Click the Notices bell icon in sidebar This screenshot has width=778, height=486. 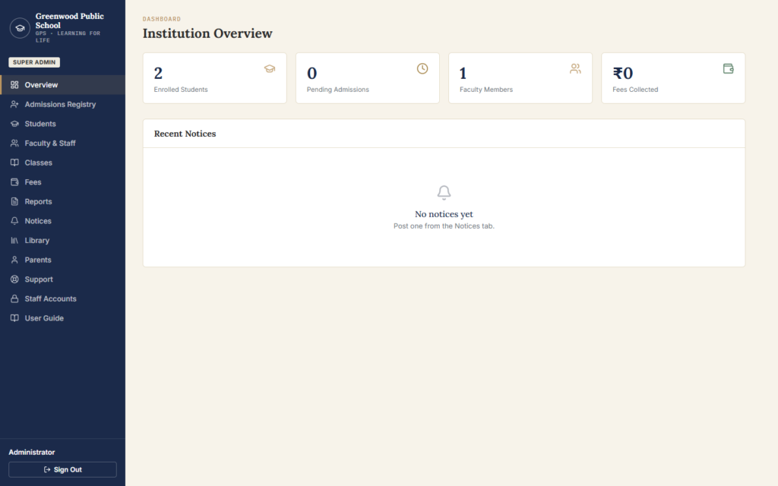click(x=14, y=221)
